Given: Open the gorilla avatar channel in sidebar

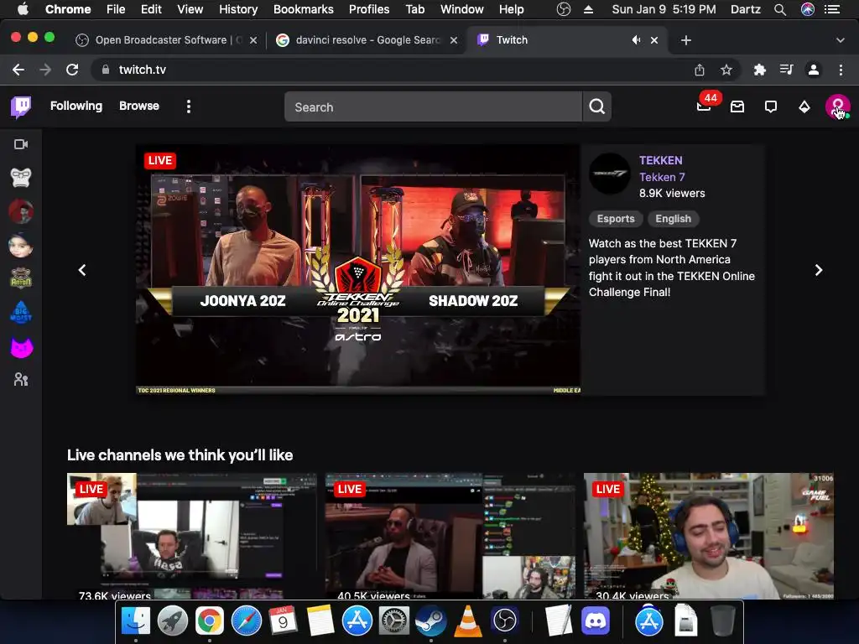Looking at the screenshot, I should pyautogui.click(x=21, y=178).
